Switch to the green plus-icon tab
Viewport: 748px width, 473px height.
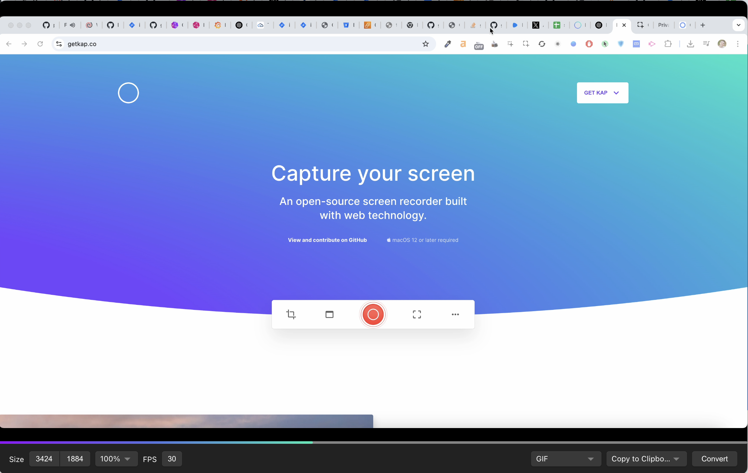[557, 25]
